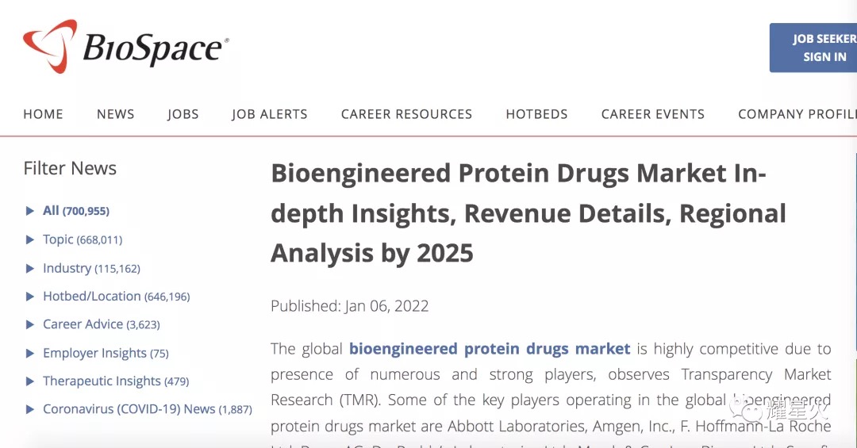Expand the Therapeutic Insights filter arrow
The image size is (857, 448).
tap(30, 381)
